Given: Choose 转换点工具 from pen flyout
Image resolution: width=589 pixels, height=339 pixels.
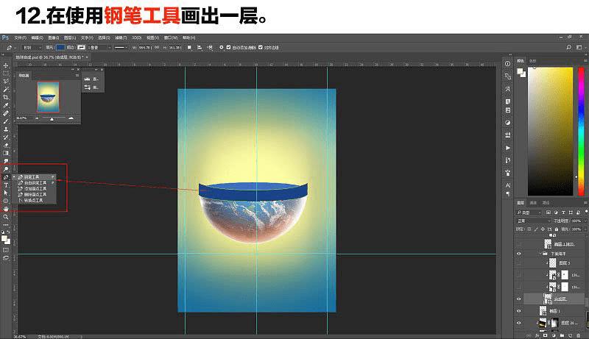Looking at the screenshot, I should point(34,201).
